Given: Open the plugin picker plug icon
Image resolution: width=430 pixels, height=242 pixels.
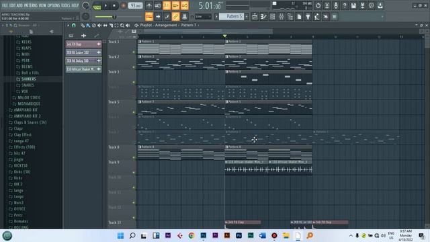Looking at the screenshot, I should [308, 17].
